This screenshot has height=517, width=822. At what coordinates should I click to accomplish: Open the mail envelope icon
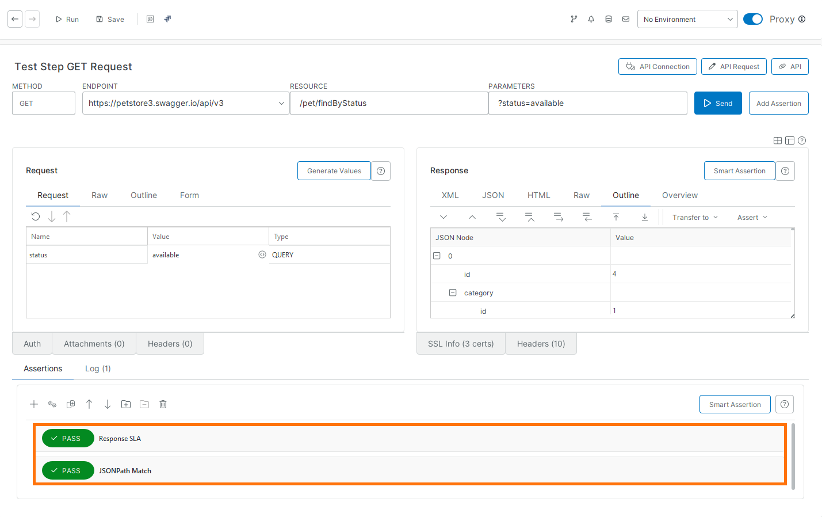[x=625, y=19]
